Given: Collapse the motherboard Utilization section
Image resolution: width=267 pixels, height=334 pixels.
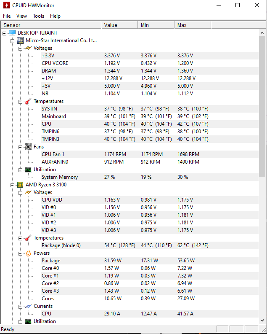Looking at the screenshot, I should click(x=20, y=170).
